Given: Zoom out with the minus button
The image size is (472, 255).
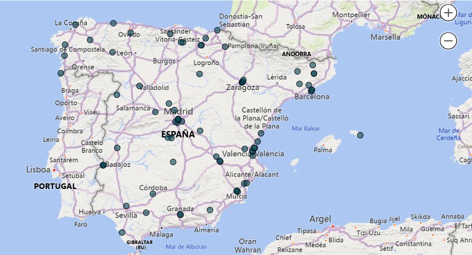Looking at the screenshot, I should 448,41.
